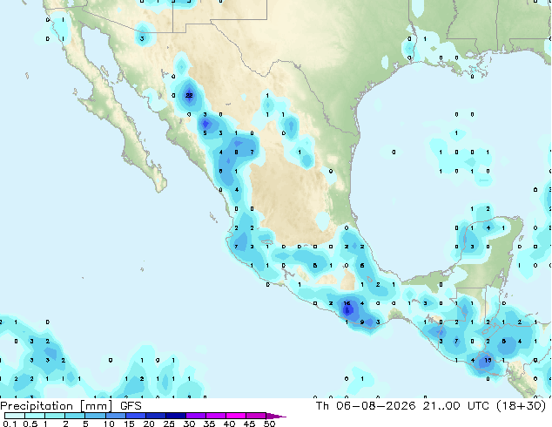Click the legend label "45"
552x427 pixels.
(249, 424)
